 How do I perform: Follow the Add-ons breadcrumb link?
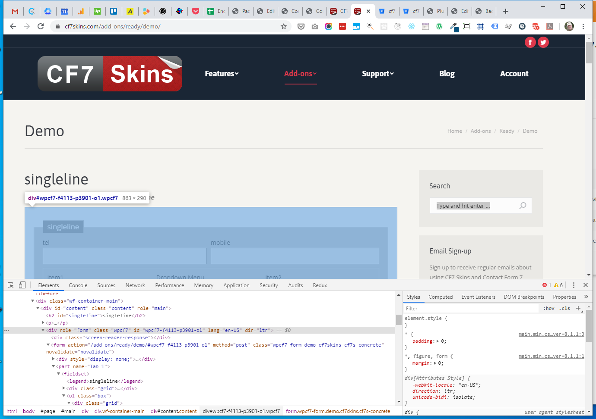(480, 131)
